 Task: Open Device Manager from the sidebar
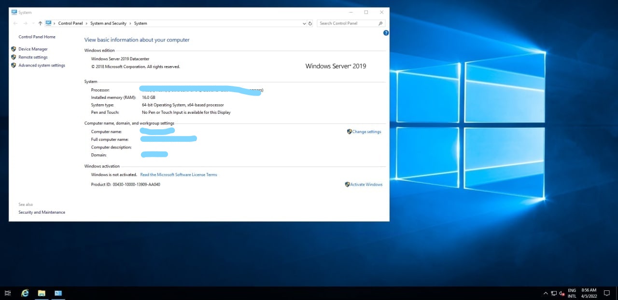[x=33, y=49]
